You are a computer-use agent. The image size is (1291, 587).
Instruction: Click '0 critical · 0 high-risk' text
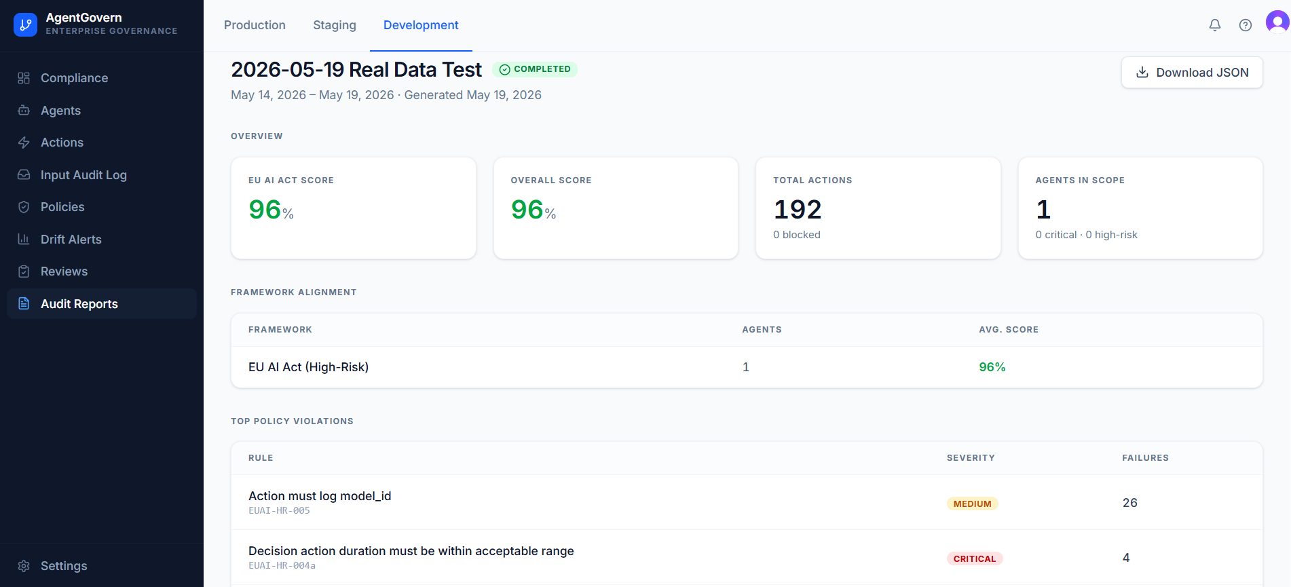click(1086, 235)
